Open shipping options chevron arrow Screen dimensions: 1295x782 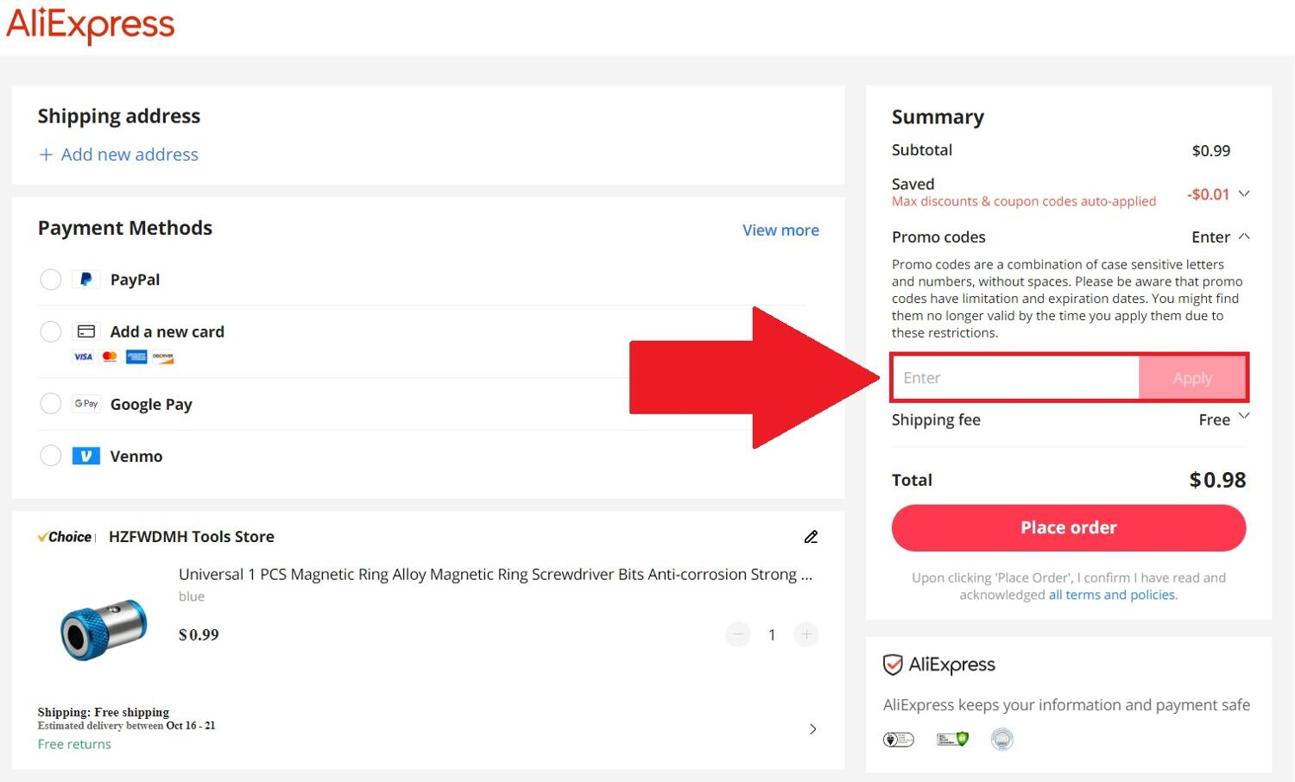coord(812,729)
